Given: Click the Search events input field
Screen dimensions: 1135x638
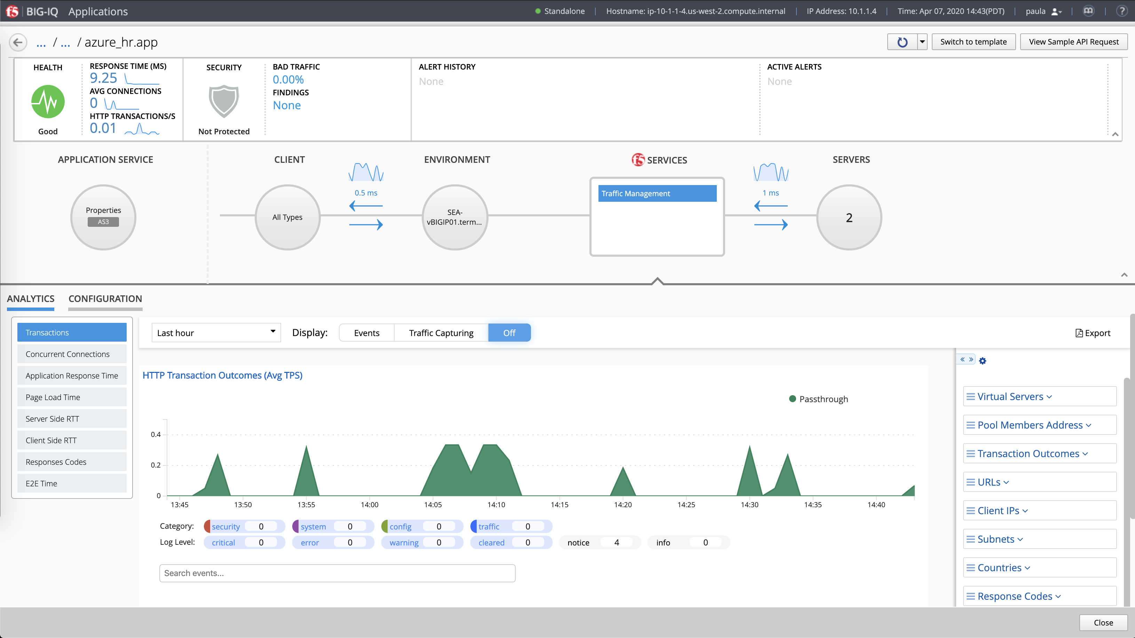Looking at the screenshot, I should [337, 573].
